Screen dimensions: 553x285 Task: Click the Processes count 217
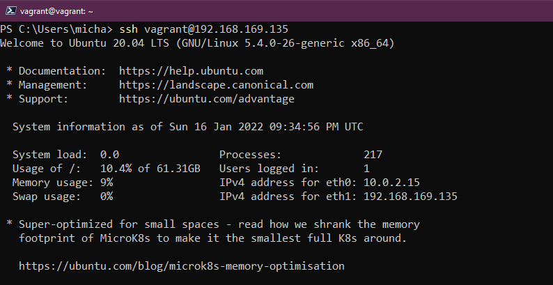pyautogui.click(x=373, y=155)
